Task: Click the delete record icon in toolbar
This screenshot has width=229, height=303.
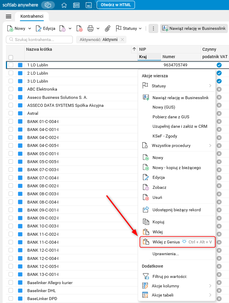Action: [x=79, y=28]
